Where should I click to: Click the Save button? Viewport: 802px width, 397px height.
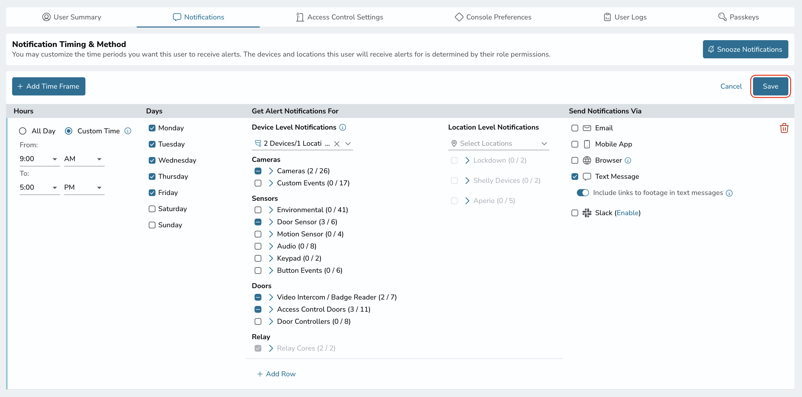(x=770, y=86)
